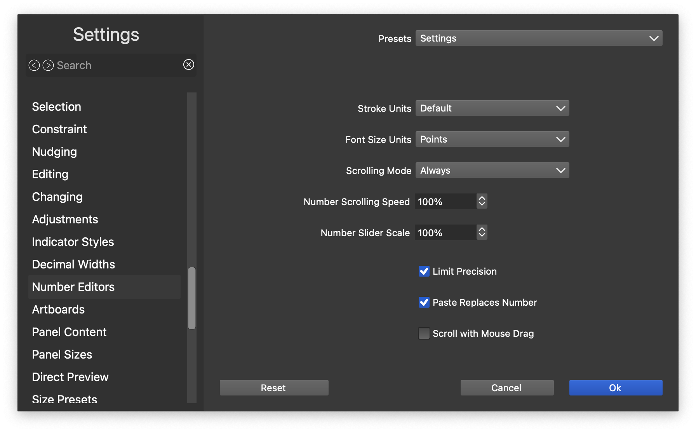Enable Scroll with Mouse Drag
This screenshot has height=432, width=696.
(x=424, y=333)
